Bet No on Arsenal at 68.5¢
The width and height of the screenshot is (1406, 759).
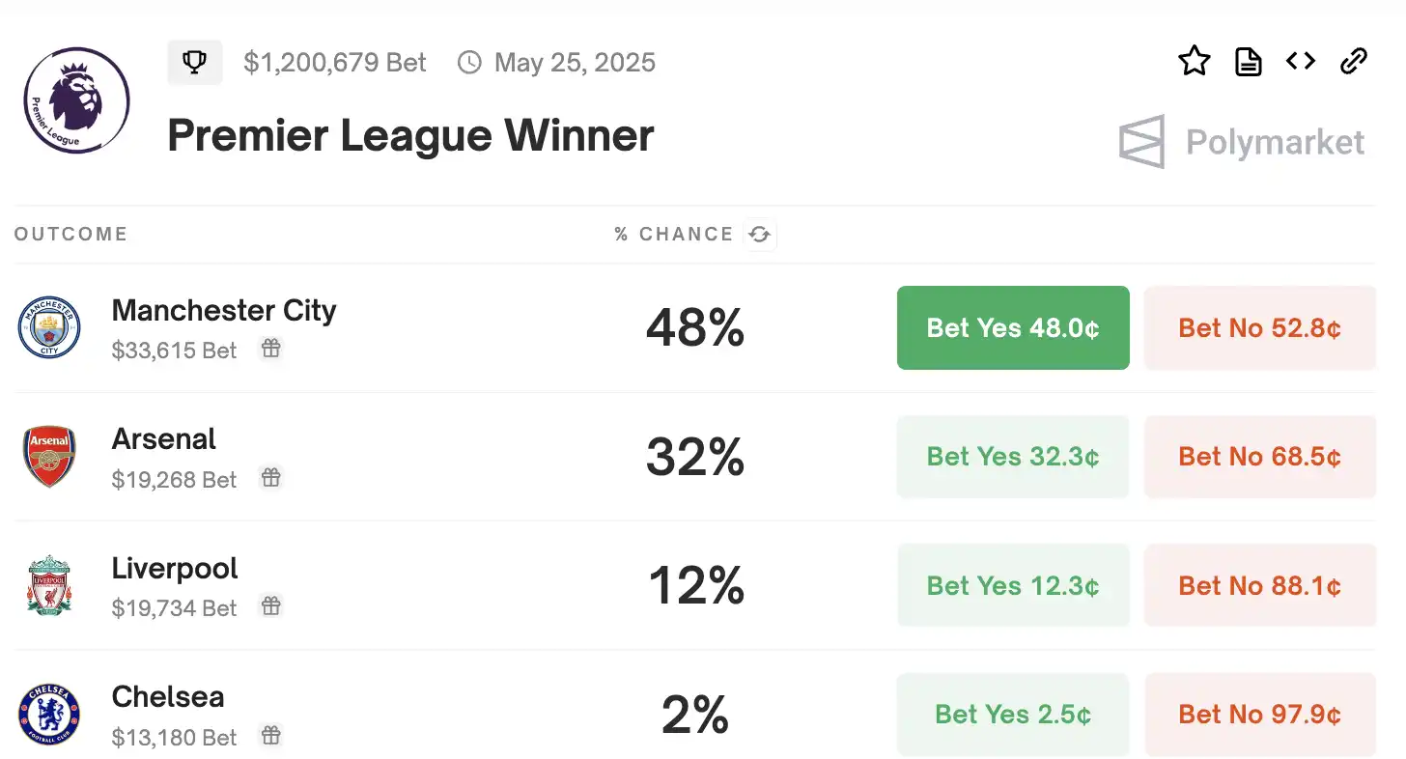[x=1259, y=456]
